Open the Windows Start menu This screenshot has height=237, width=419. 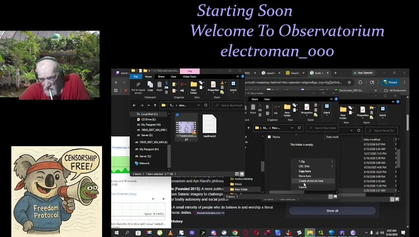[x=117, y=233]
